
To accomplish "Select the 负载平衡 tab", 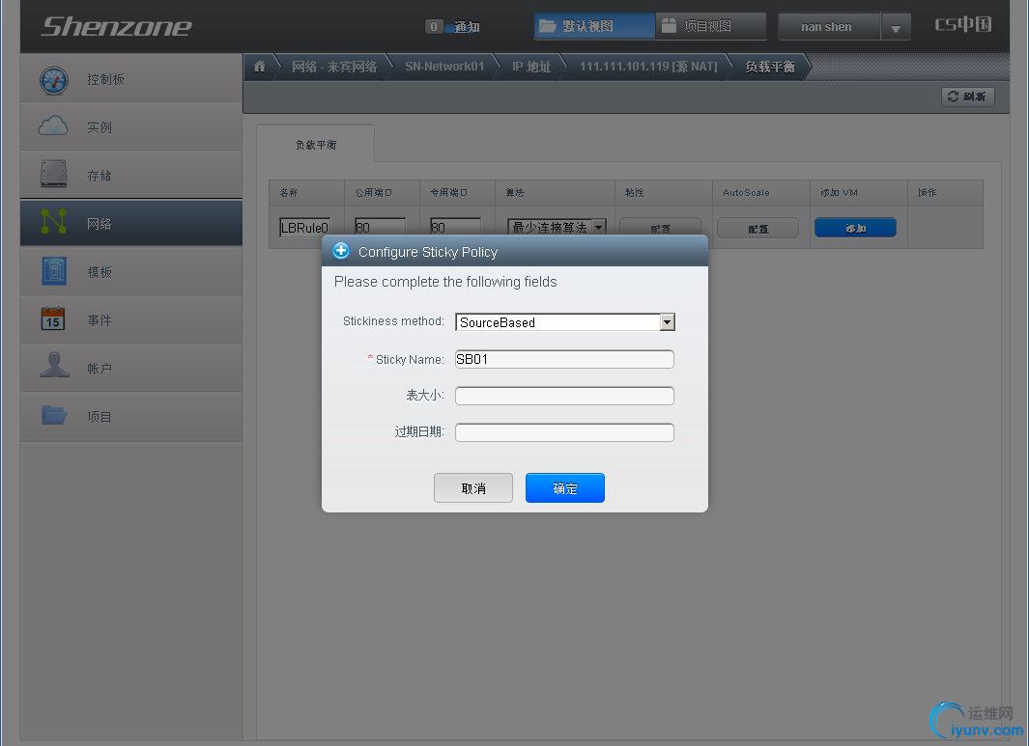I will click(316, 144).
